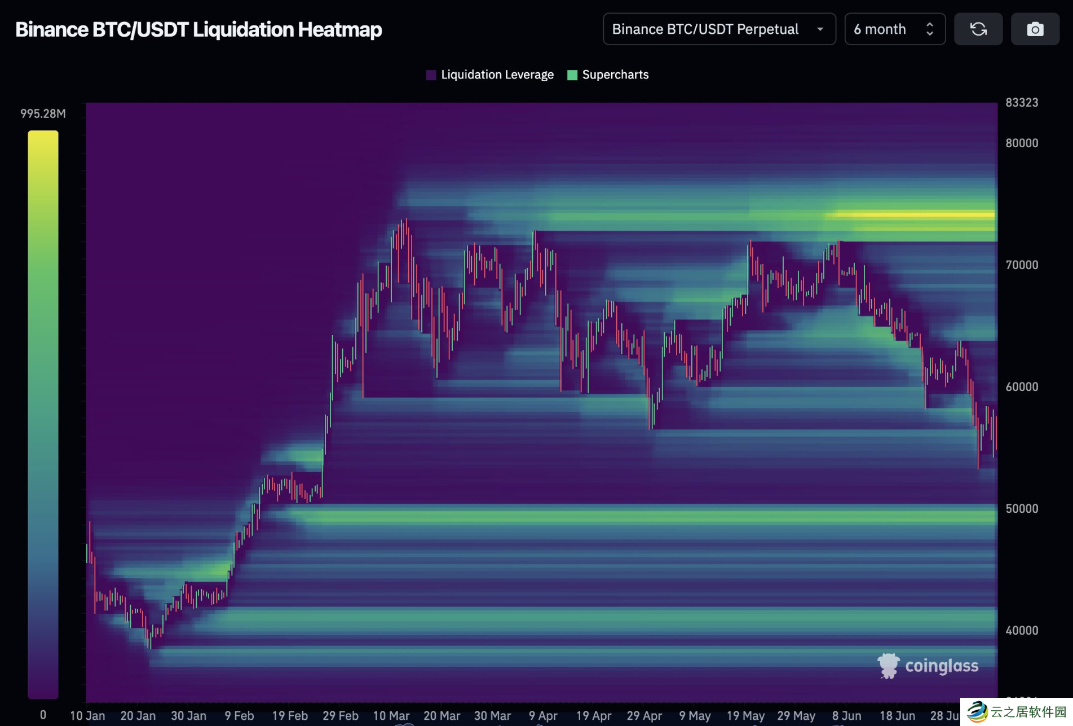Toggle Supercharts series in legend
1073x726 pixels.
pyautogui.click(x=608, y=75)
